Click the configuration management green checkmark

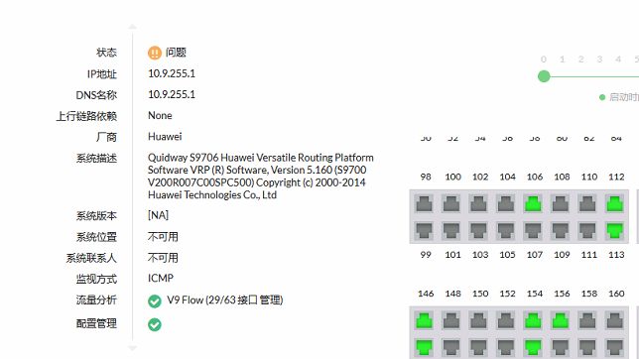155,324
